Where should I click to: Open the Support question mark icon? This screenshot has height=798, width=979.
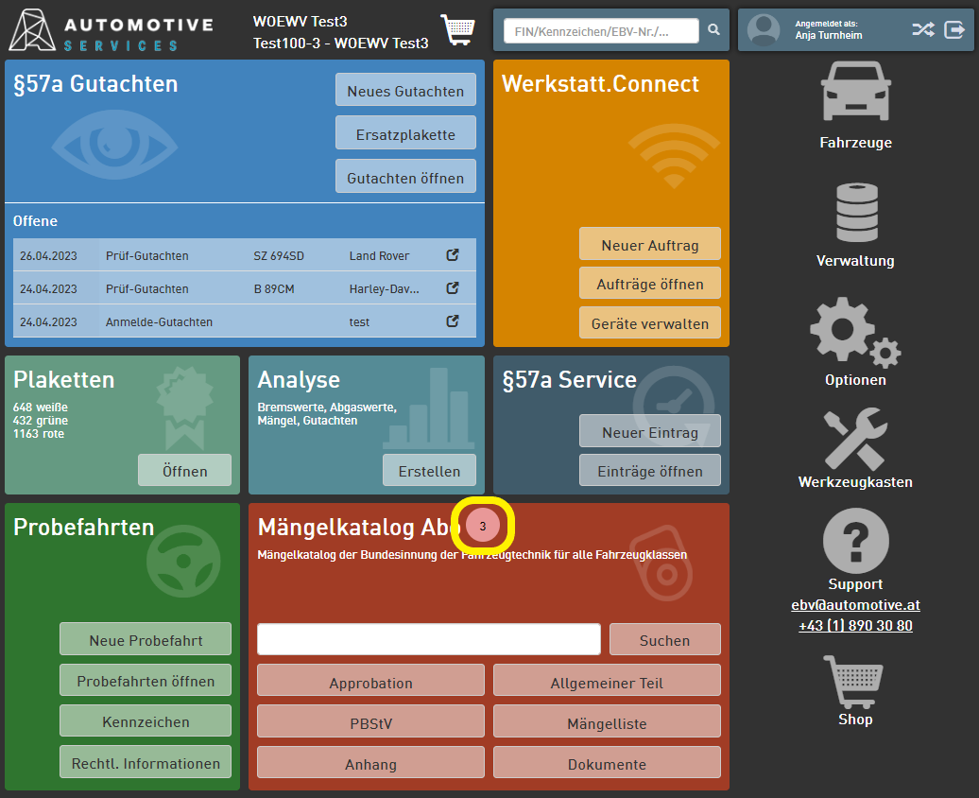click(x=855, y=541)
